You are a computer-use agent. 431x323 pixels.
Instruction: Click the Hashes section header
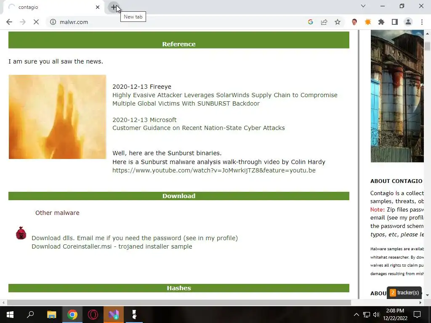178,288
